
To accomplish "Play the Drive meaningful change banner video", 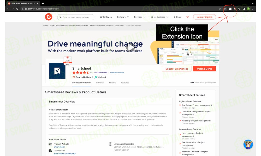I will [130, 48].
